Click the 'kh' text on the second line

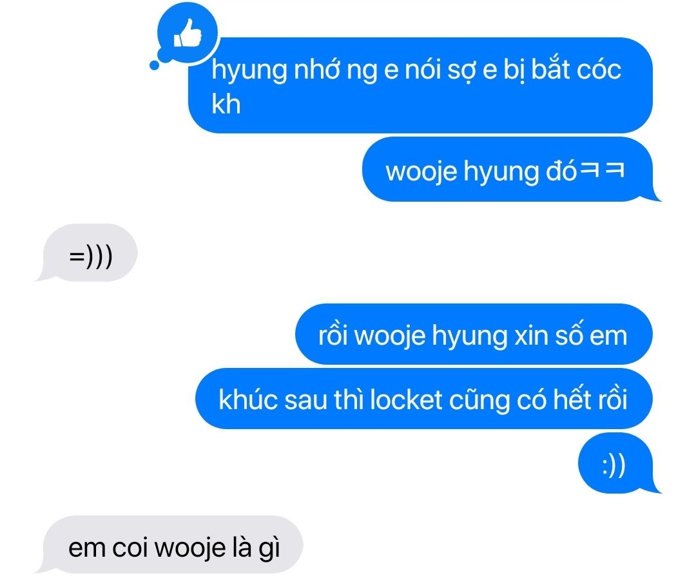coord(226,104)
